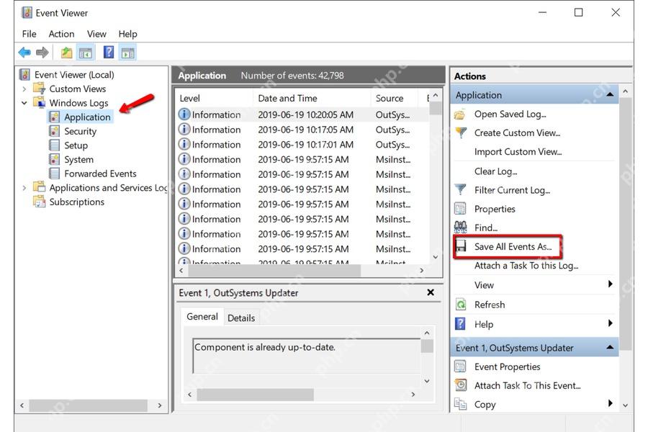Click the Attach Task To This Event clock icon

(460, 385)
